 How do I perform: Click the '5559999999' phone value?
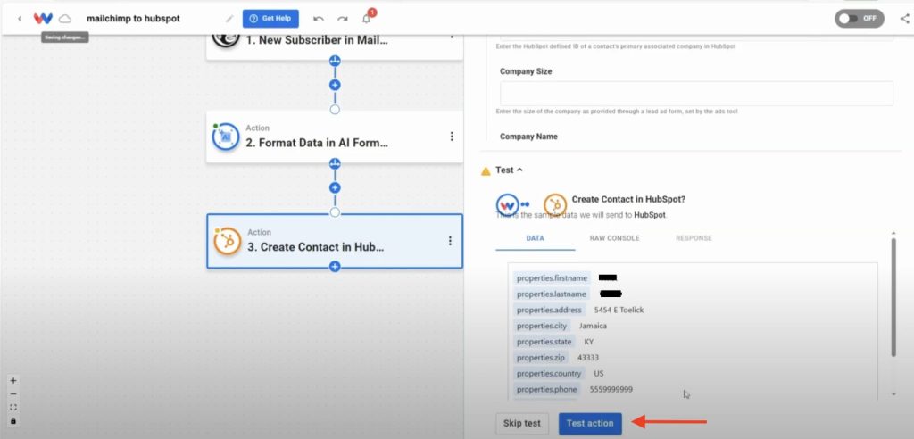611,389
